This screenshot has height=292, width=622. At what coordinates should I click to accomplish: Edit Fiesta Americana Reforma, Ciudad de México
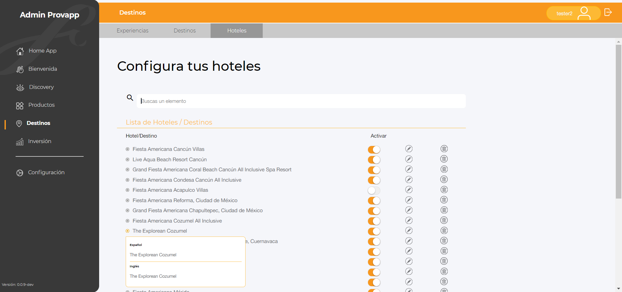pyautogui.click(x=409, y=200)
